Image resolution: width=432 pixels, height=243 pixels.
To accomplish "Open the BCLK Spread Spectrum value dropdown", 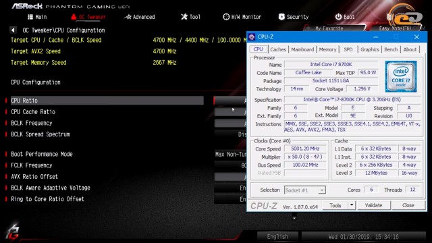I will pyautogui.click(x=230, y=134).
